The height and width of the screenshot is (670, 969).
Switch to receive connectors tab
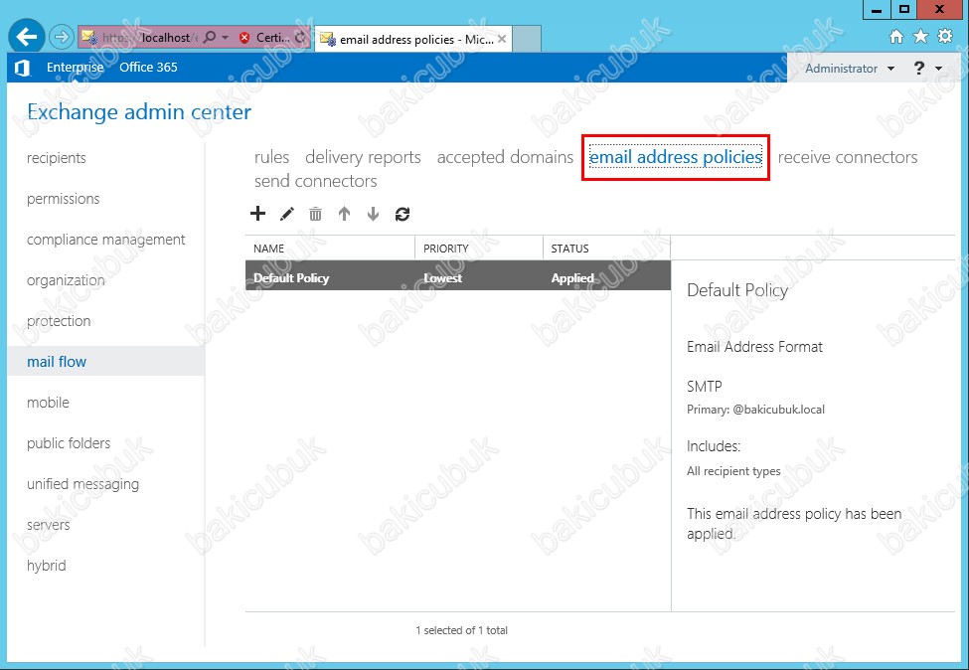(x=848, y=157)
